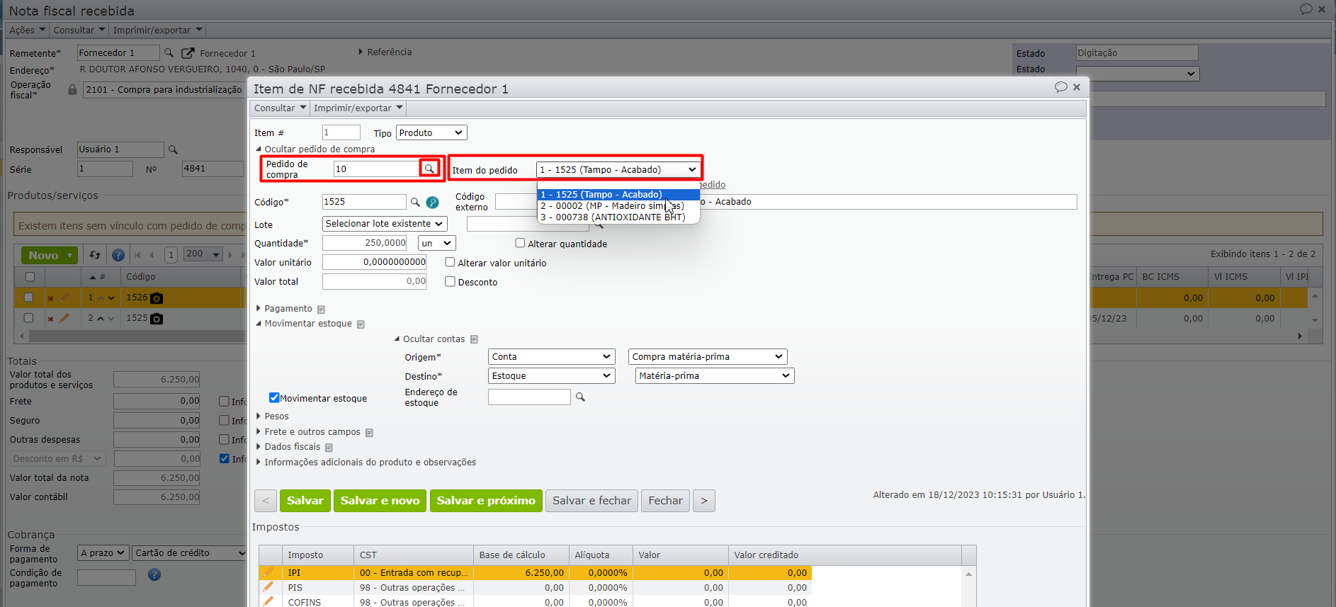Open the quantity unit 'un' dropdown

[437, 243]
